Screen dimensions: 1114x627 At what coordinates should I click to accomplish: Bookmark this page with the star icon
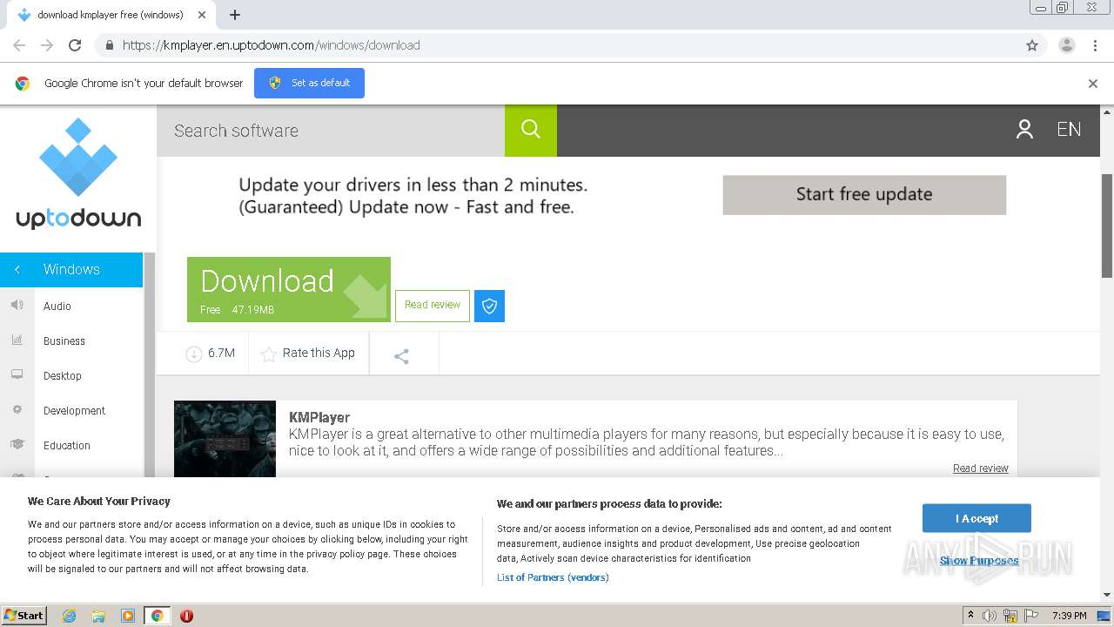[1032, 45]
